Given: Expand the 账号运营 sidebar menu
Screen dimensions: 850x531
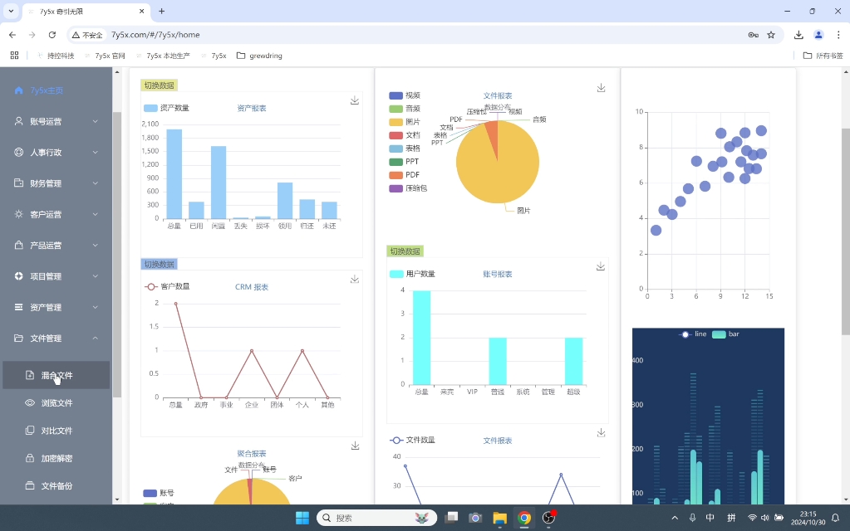Looking at the screenshot, I should tap(57, 121).
